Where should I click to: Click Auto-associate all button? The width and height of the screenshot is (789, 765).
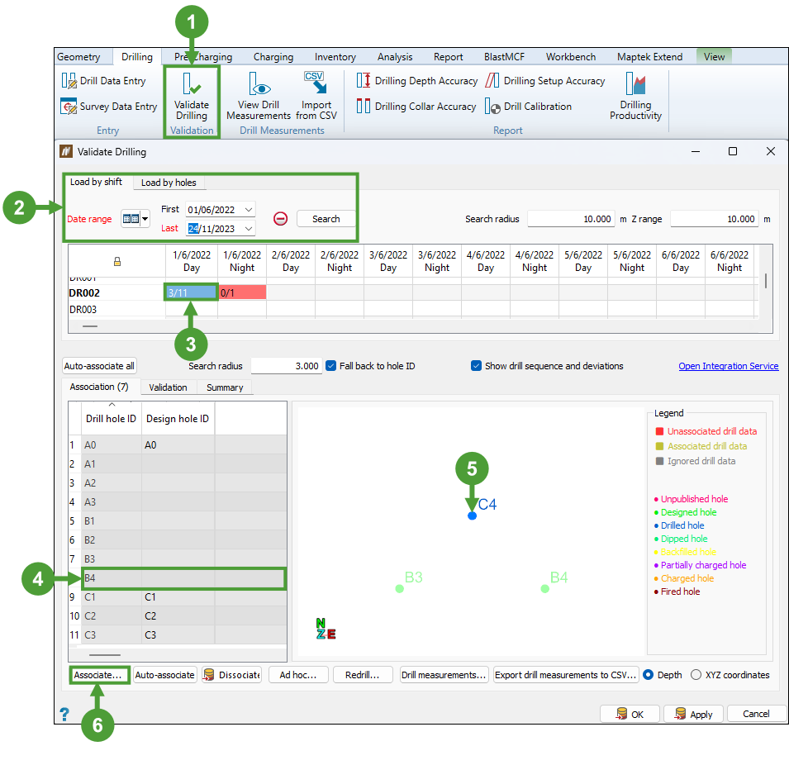pos(100,366)
